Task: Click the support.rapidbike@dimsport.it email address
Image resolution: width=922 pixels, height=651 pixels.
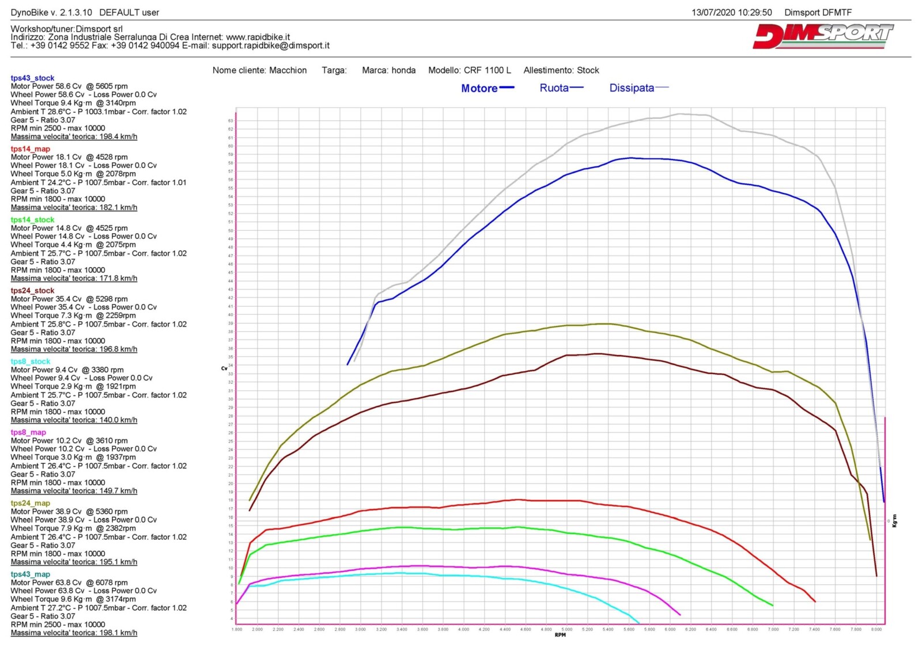Action: (270, 45)
